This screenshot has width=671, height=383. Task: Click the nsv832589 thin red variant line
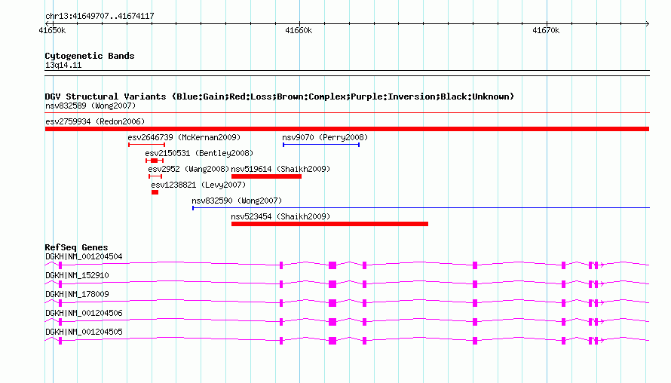point(347,113)
